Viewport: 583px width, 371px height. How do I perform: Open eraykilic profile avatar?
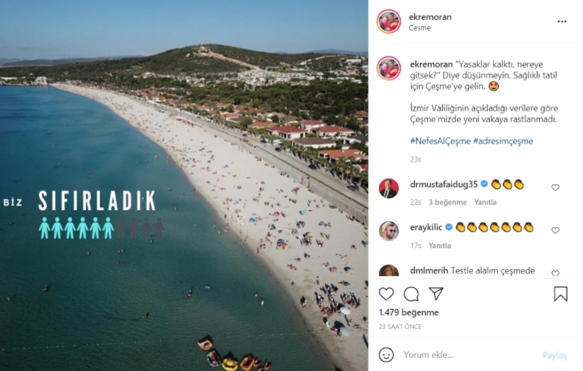point(389,231)
